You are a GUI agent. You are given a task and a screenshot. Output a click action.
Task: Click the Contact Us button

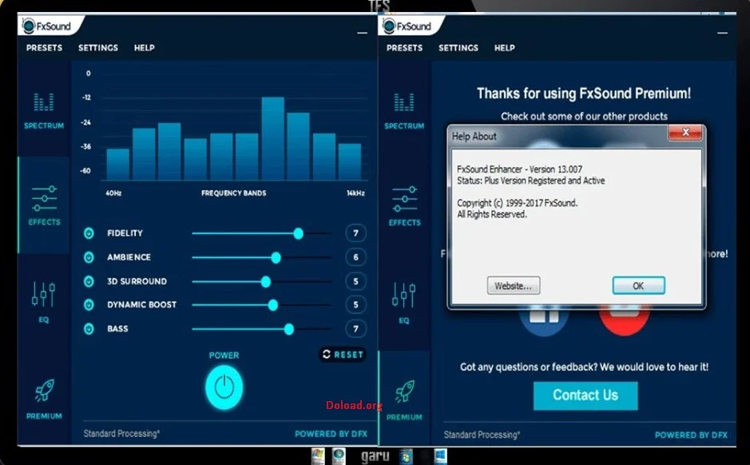tap(585, 395)
